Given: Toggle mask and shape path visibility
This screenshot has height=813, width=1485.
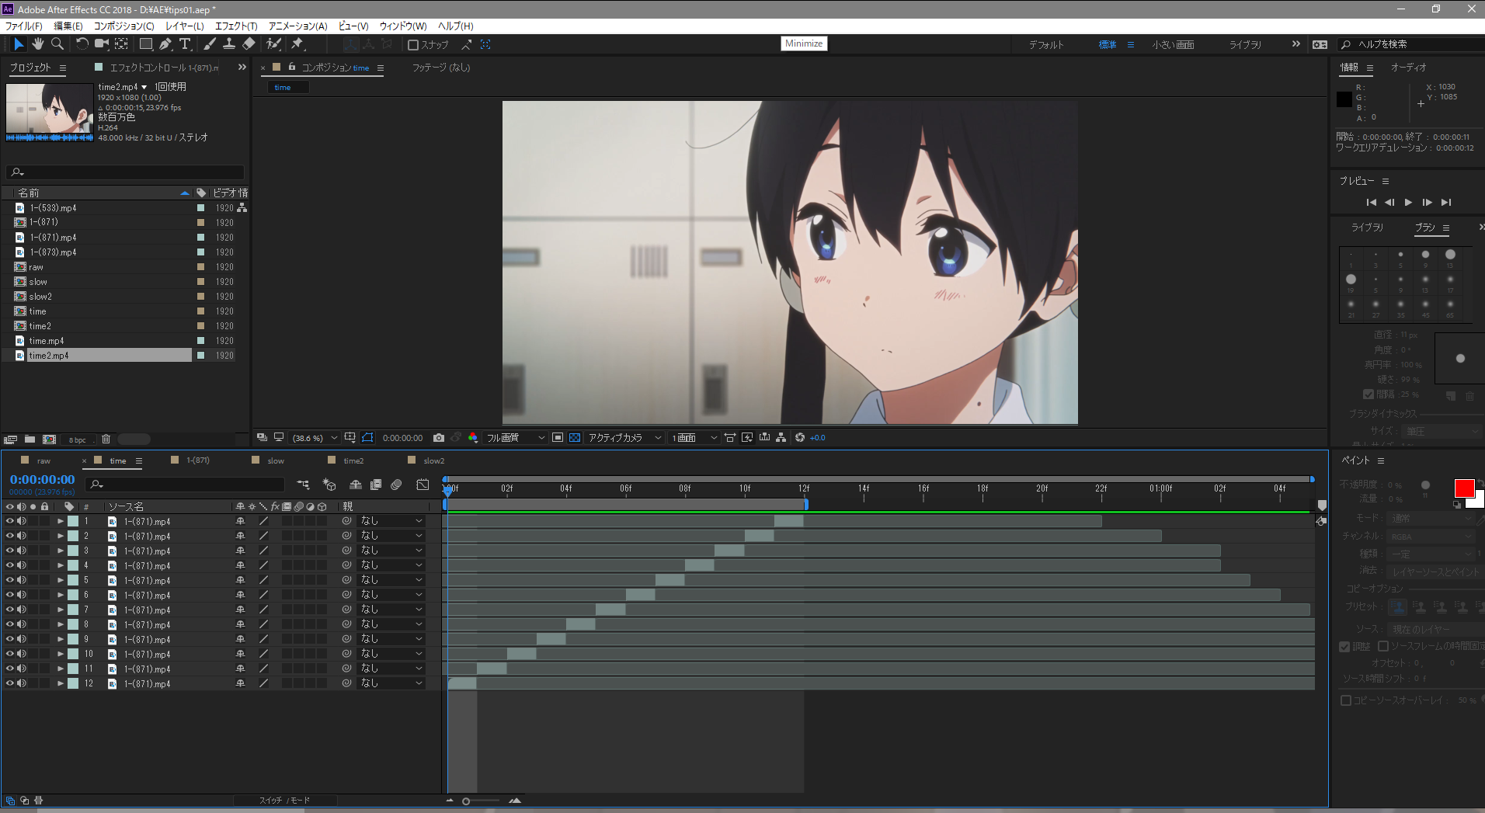Looking at the screenshot, I should tap(367, 438).
